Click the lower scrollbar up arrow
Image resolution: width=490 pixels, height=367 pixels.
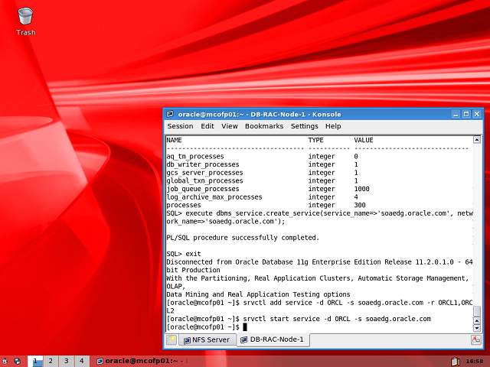coord(476,320)
